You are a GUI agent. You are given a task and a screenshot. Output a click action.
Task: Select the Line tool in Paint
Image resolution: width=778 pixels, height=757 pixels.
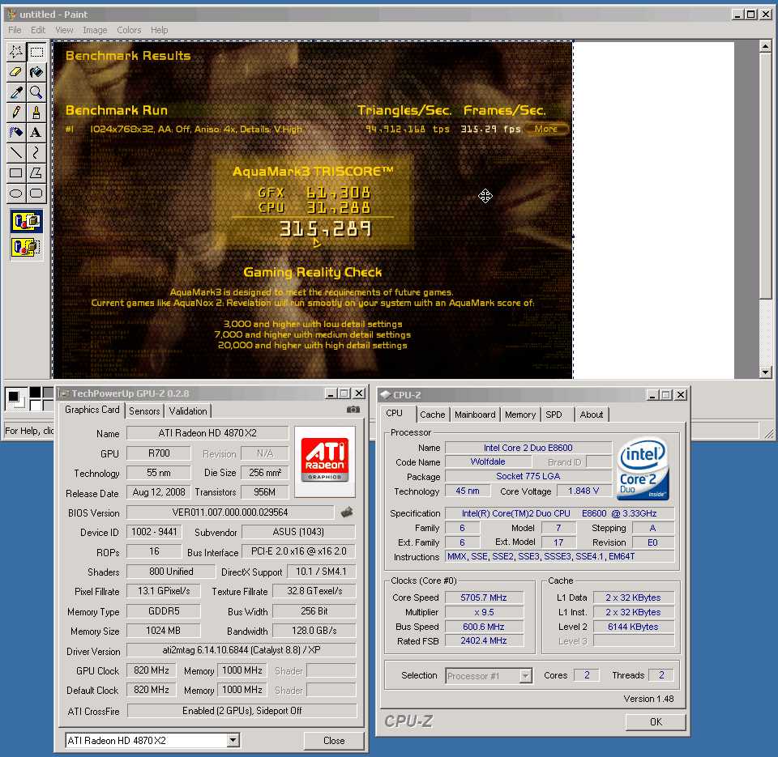point(16,153)
